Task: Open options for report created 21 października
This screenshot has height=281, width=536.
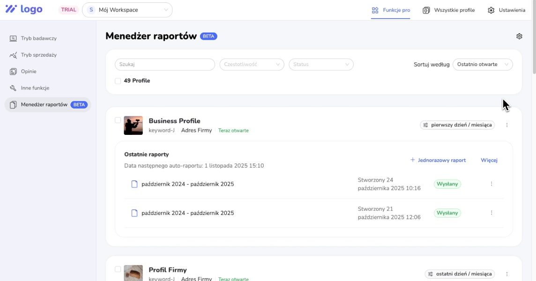Action: (x=491, y=213)
